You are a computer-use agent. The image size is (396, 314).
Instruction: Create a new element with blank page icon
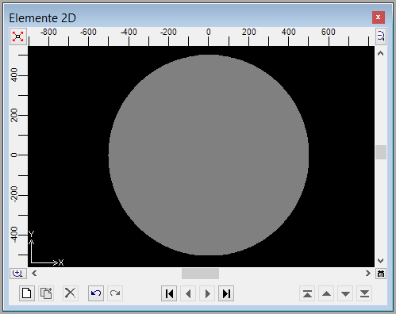click(27, 293)
